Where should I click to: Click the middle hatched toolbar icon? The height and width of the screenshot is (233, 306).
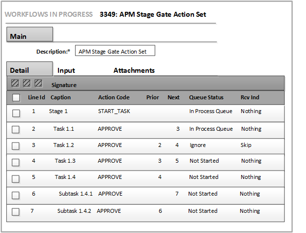tap(27, 83)
